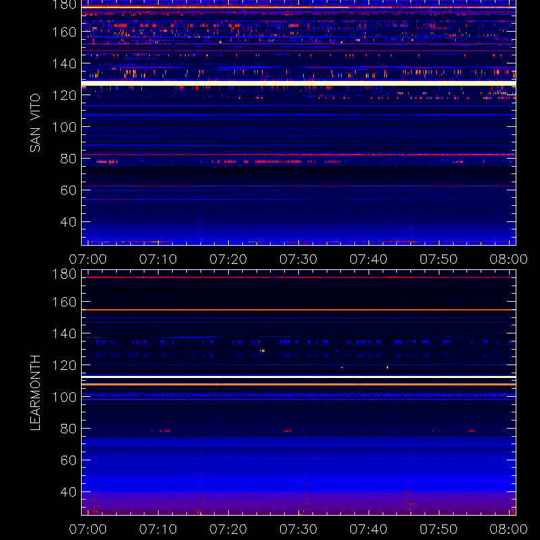Select the 120 tick label in San Vito plot
Image resolution: width=540 pixels, height=540 pixels.
[64, 95]
